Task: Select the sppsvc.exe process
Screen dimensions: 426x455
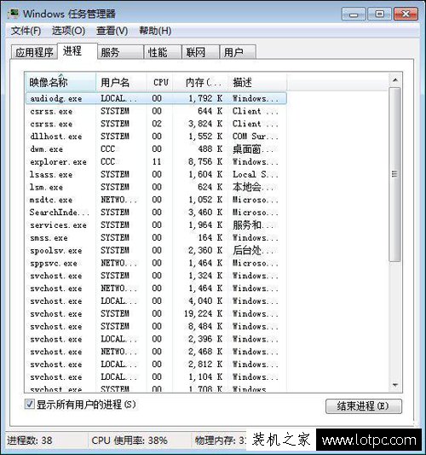Action: pyautogui.click(x=156, y=263)
